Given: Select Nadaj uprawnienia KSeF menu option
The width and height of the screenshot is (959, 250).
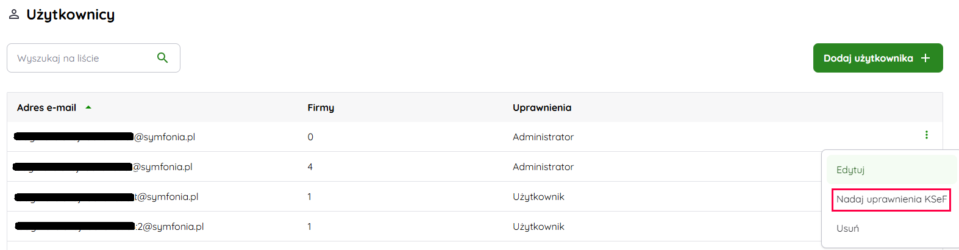Looking at the screenshot, I should 891,199.
